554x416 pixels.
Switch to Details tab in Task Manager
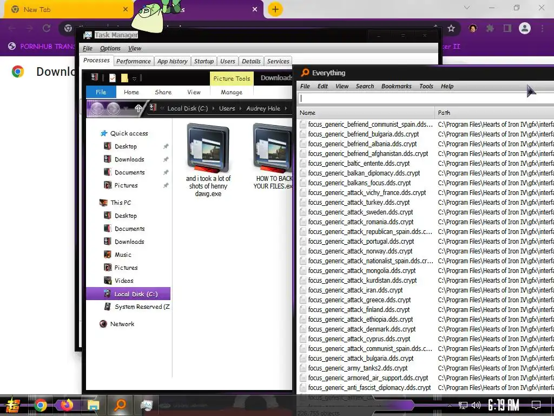click(x=251, y=61)
